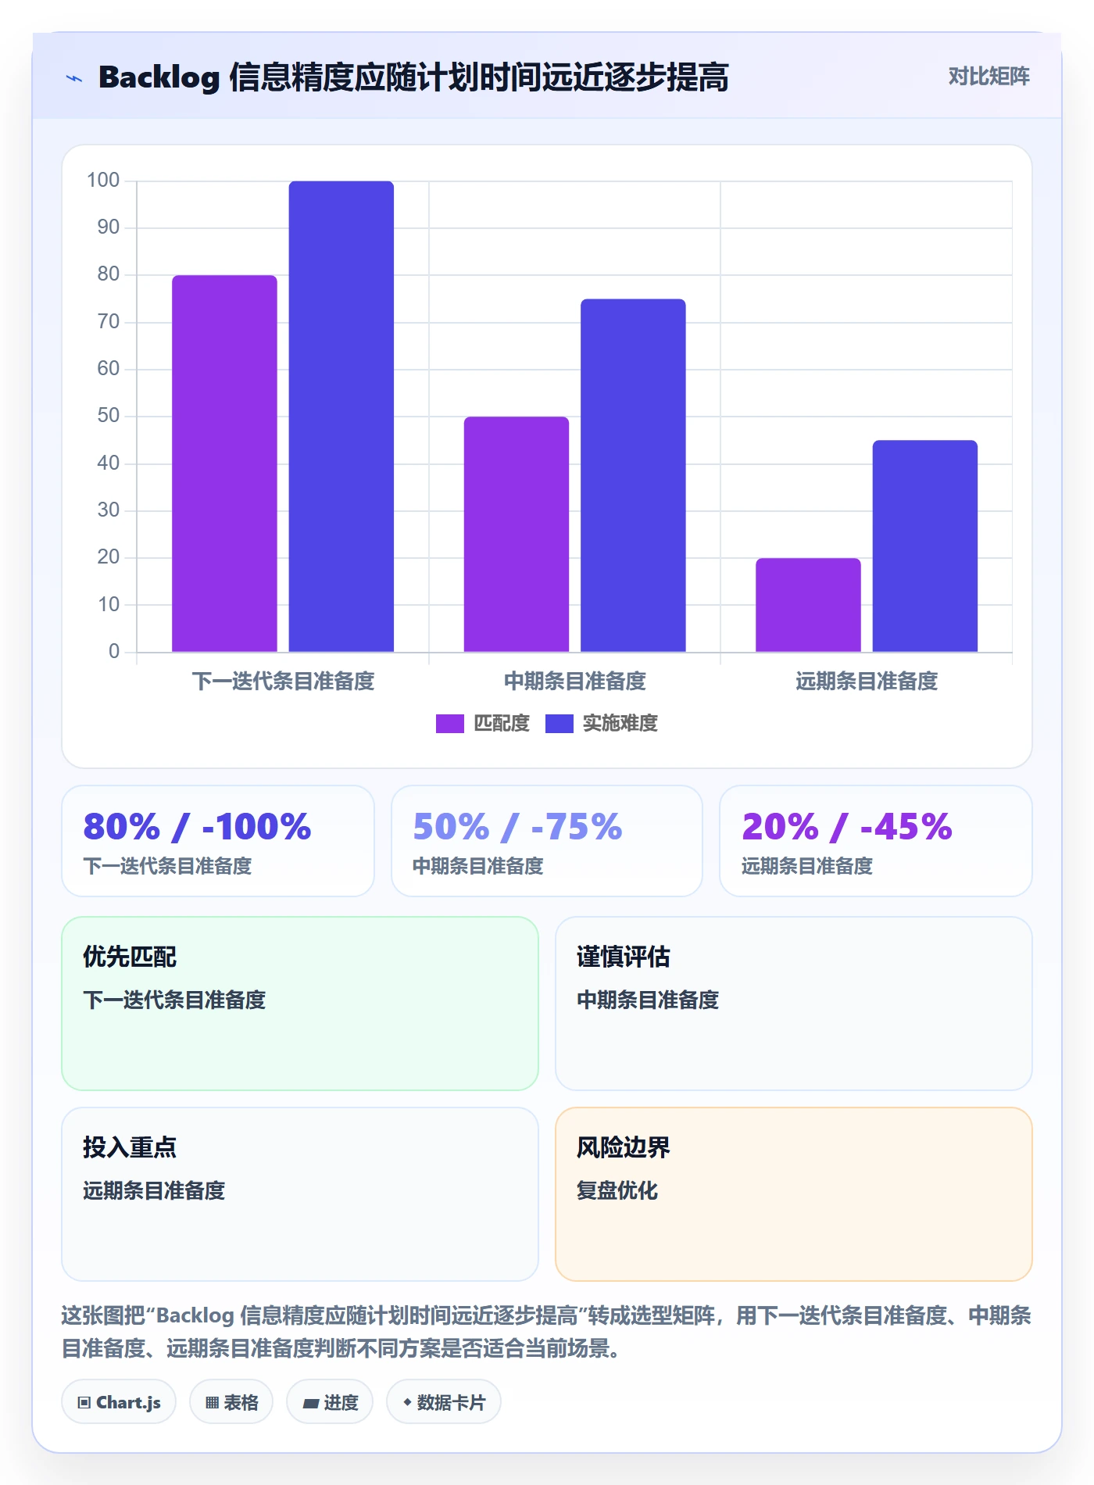The width and height of the screenshot is (1094, 1485).
Task: Click the 50% / -75% stat card
Action: click(547, 841)
